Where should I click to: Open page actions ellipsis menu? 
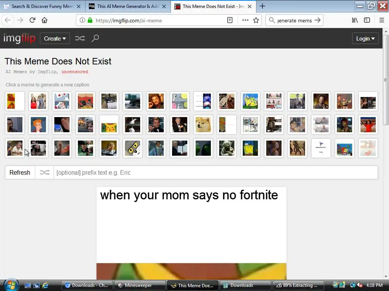[245, 20]
